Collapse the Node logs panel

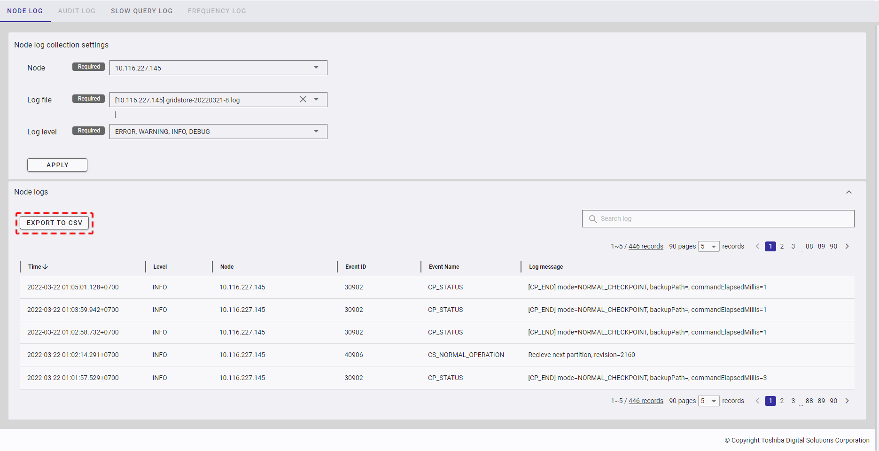[848, 192]
